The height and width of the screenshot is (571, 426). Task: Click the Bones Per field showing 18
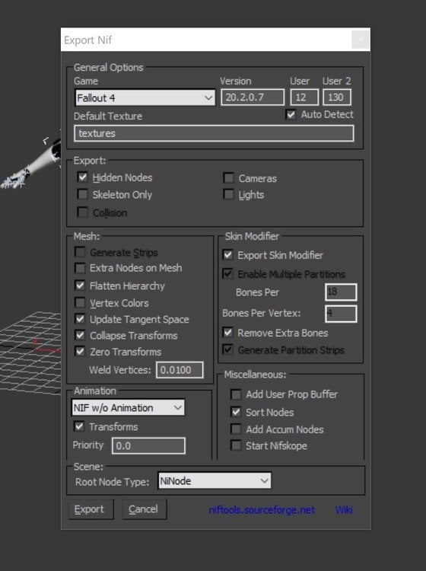pyautogui.click(x=341, y=292)
